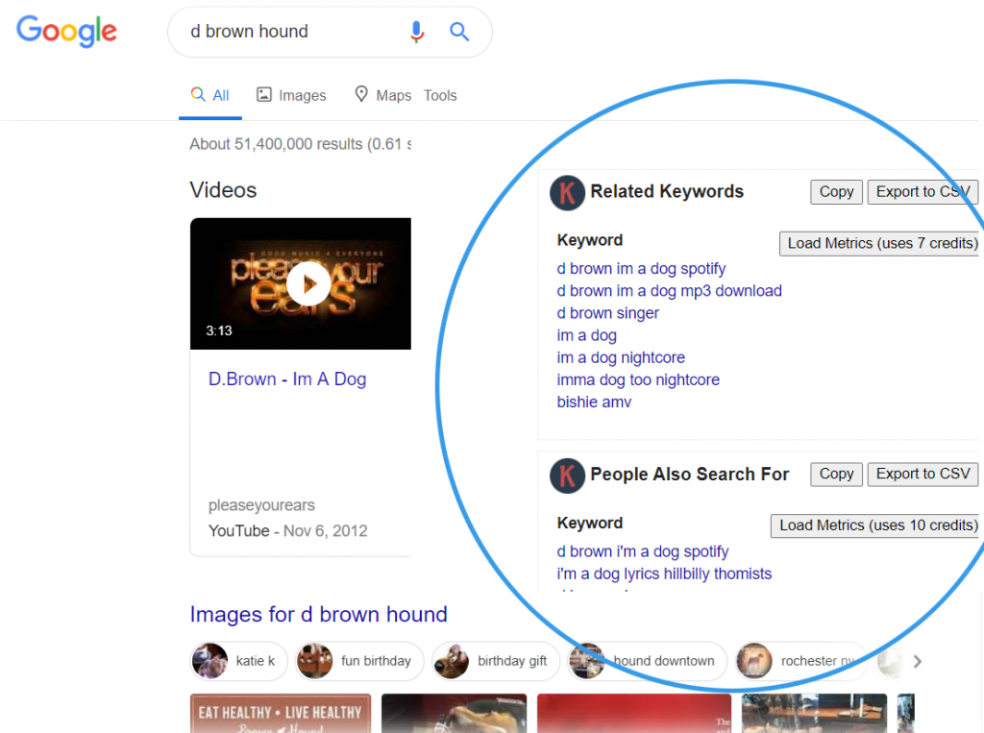The height and width of the screenshot is (733, 984).
Task: Click the logo beside People Also Search For
Action: 567,476
